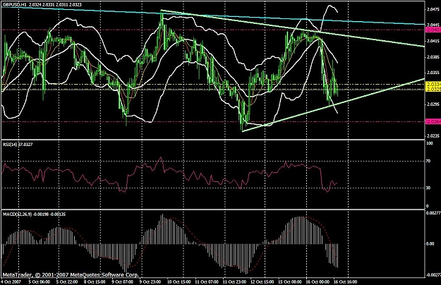Click the 12 Oct 15:00 time label
Image resolution: width=441 pixels, height=285 pixels.
(262, 281)
